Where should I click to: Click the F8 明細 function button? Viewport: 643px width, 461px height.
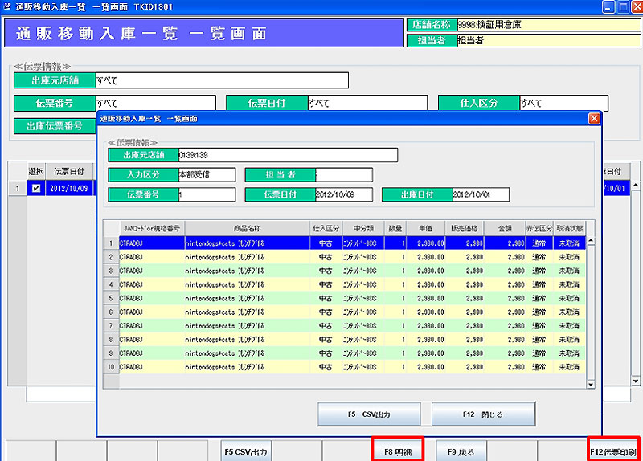[x=398, y=451]
